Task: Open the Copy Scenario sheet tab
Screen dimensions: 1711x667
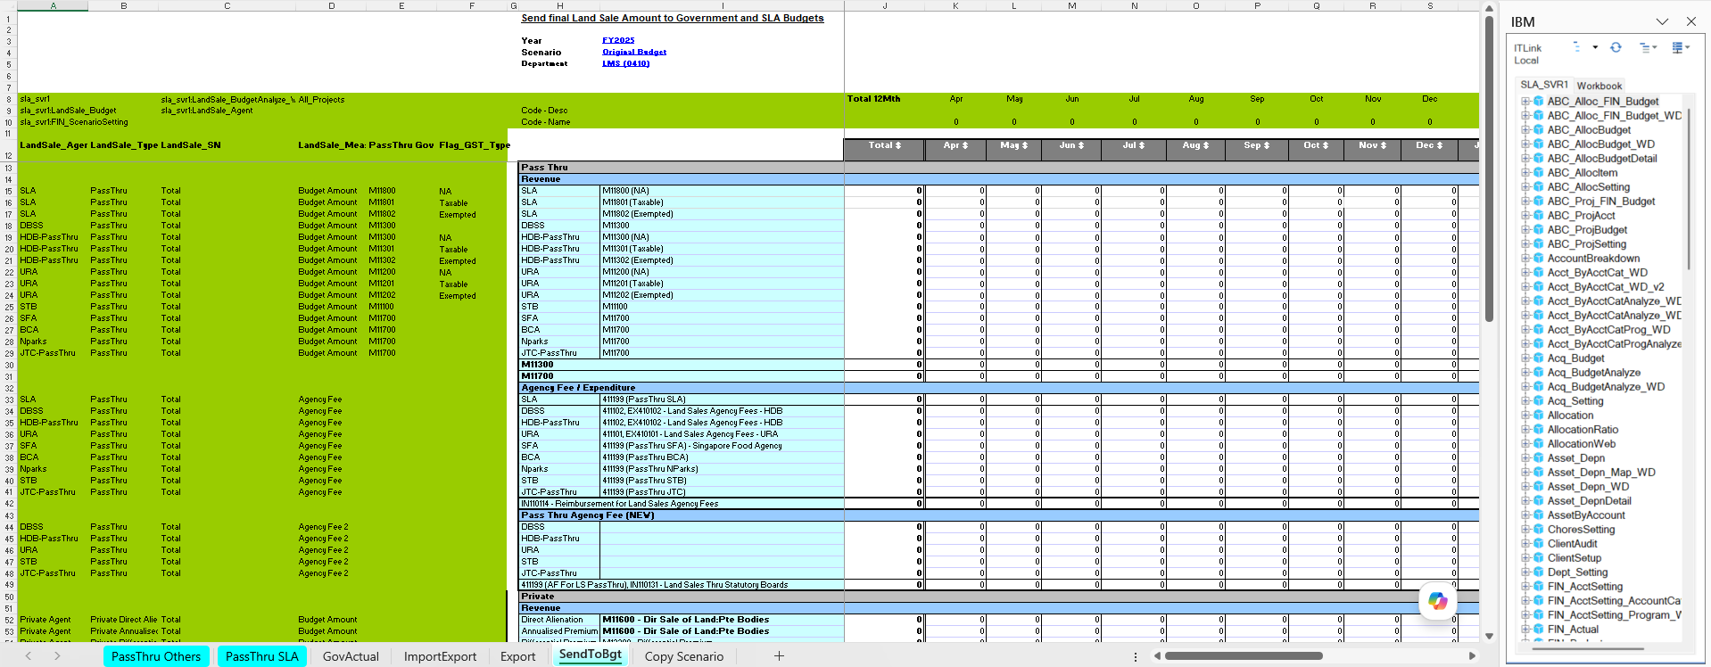Action: [684, 656]
